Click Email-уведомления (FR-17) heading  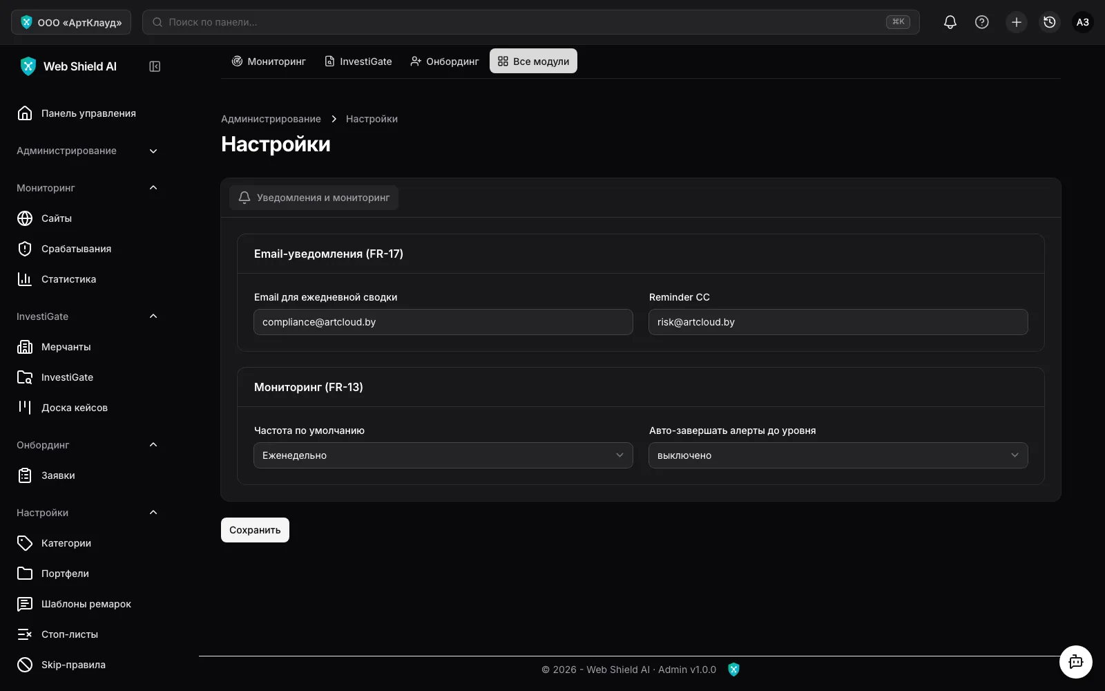[329, 254]
